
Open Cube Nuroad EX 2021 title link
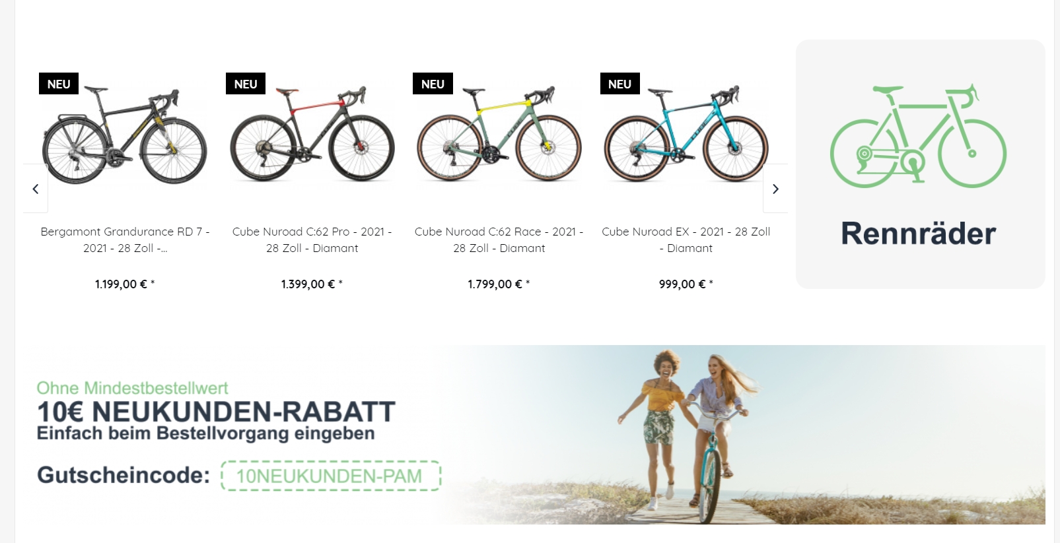[686, 240]
